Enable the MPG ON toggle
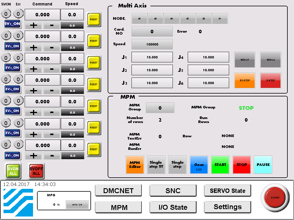The height and width of the screenshot is (220, 294). coord(77,205)
